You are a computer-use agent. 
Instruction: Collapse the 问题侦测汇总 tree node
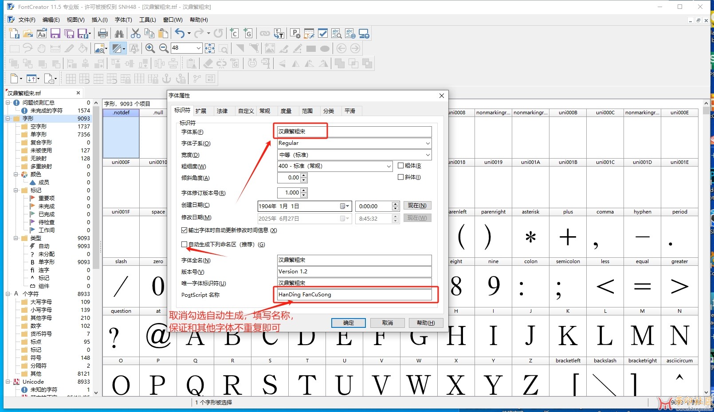(x=8, y=102)
